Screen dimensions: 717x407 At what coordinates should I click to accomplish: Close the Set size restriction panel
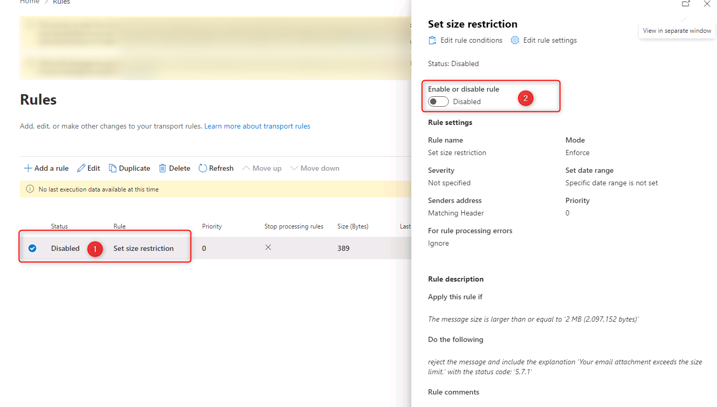(707, 4)
